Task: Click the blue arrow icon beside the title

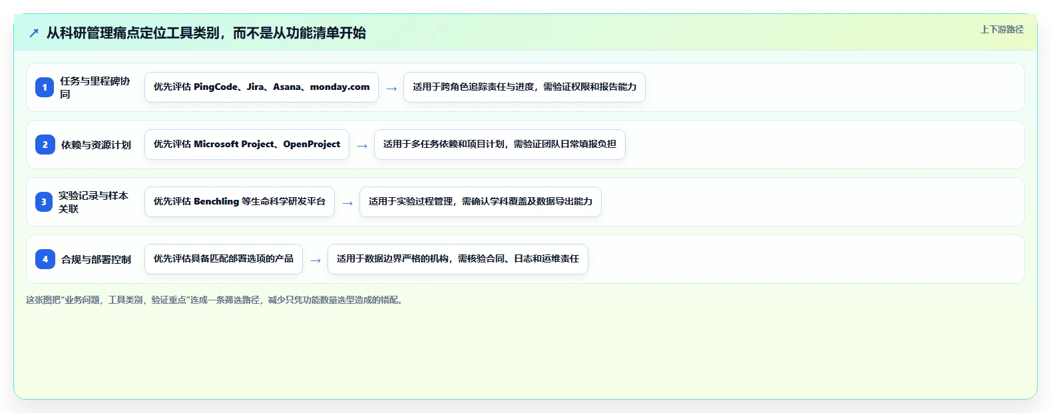Action: pyautogui.click(x=34, y=33)
